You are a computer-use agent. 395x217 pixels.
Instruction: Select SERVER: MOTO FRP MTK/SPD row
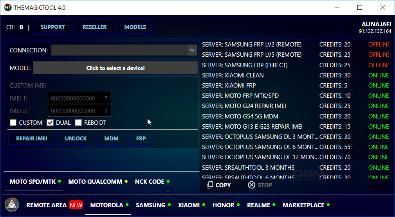coord(296,96)
